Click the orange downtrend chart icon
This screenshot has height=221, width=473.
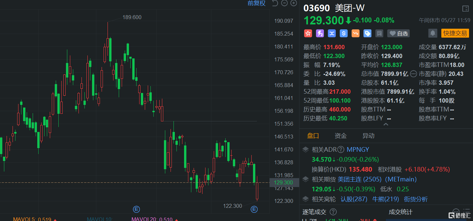pos(356,33)
